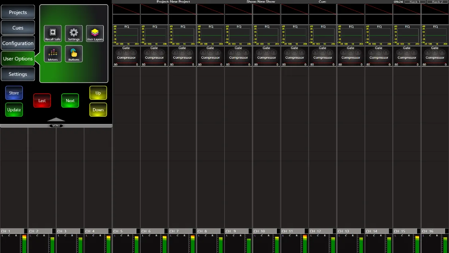
Task: Open the Configuration menu
Action: [x=18, y=43]
